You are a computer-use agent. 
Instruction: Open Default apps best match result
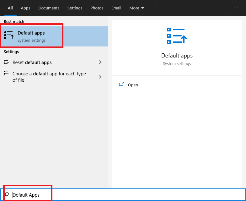(54, 36)
